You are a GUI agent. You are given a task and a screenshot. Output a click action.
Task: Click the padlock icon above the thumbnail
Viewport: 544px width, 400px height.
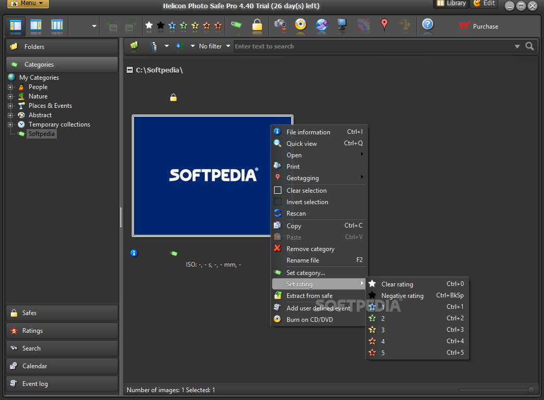click(x=174, y=97)
